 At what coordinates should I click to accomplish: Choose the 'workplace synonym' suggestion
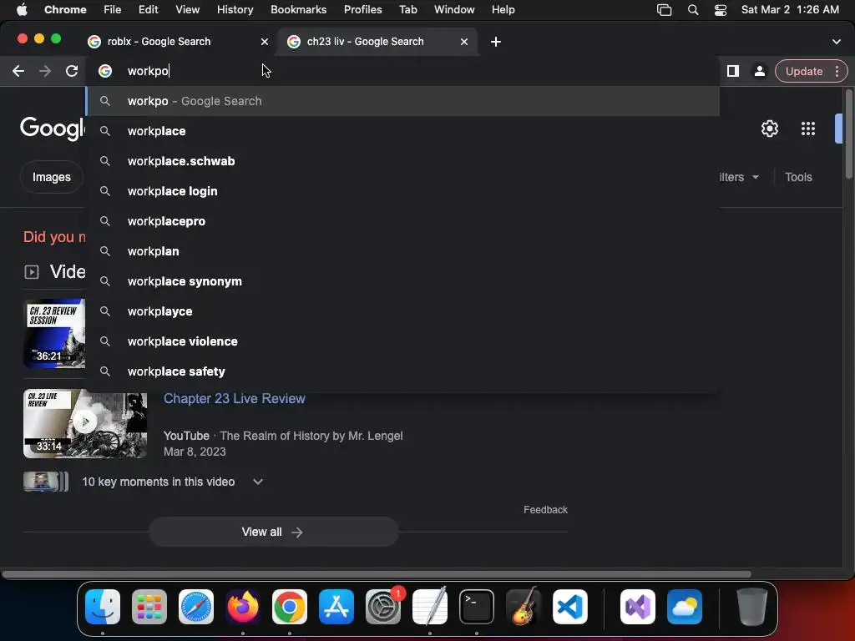[403, 281]
